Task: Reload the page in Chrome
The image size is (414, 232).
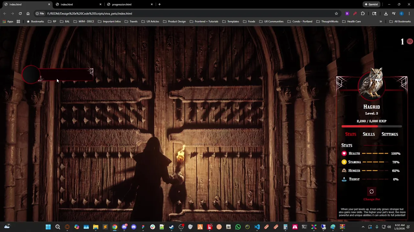Action: pos(20,14)
